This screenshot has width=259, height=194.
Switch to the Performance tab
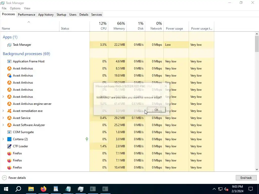pos(26,15)
